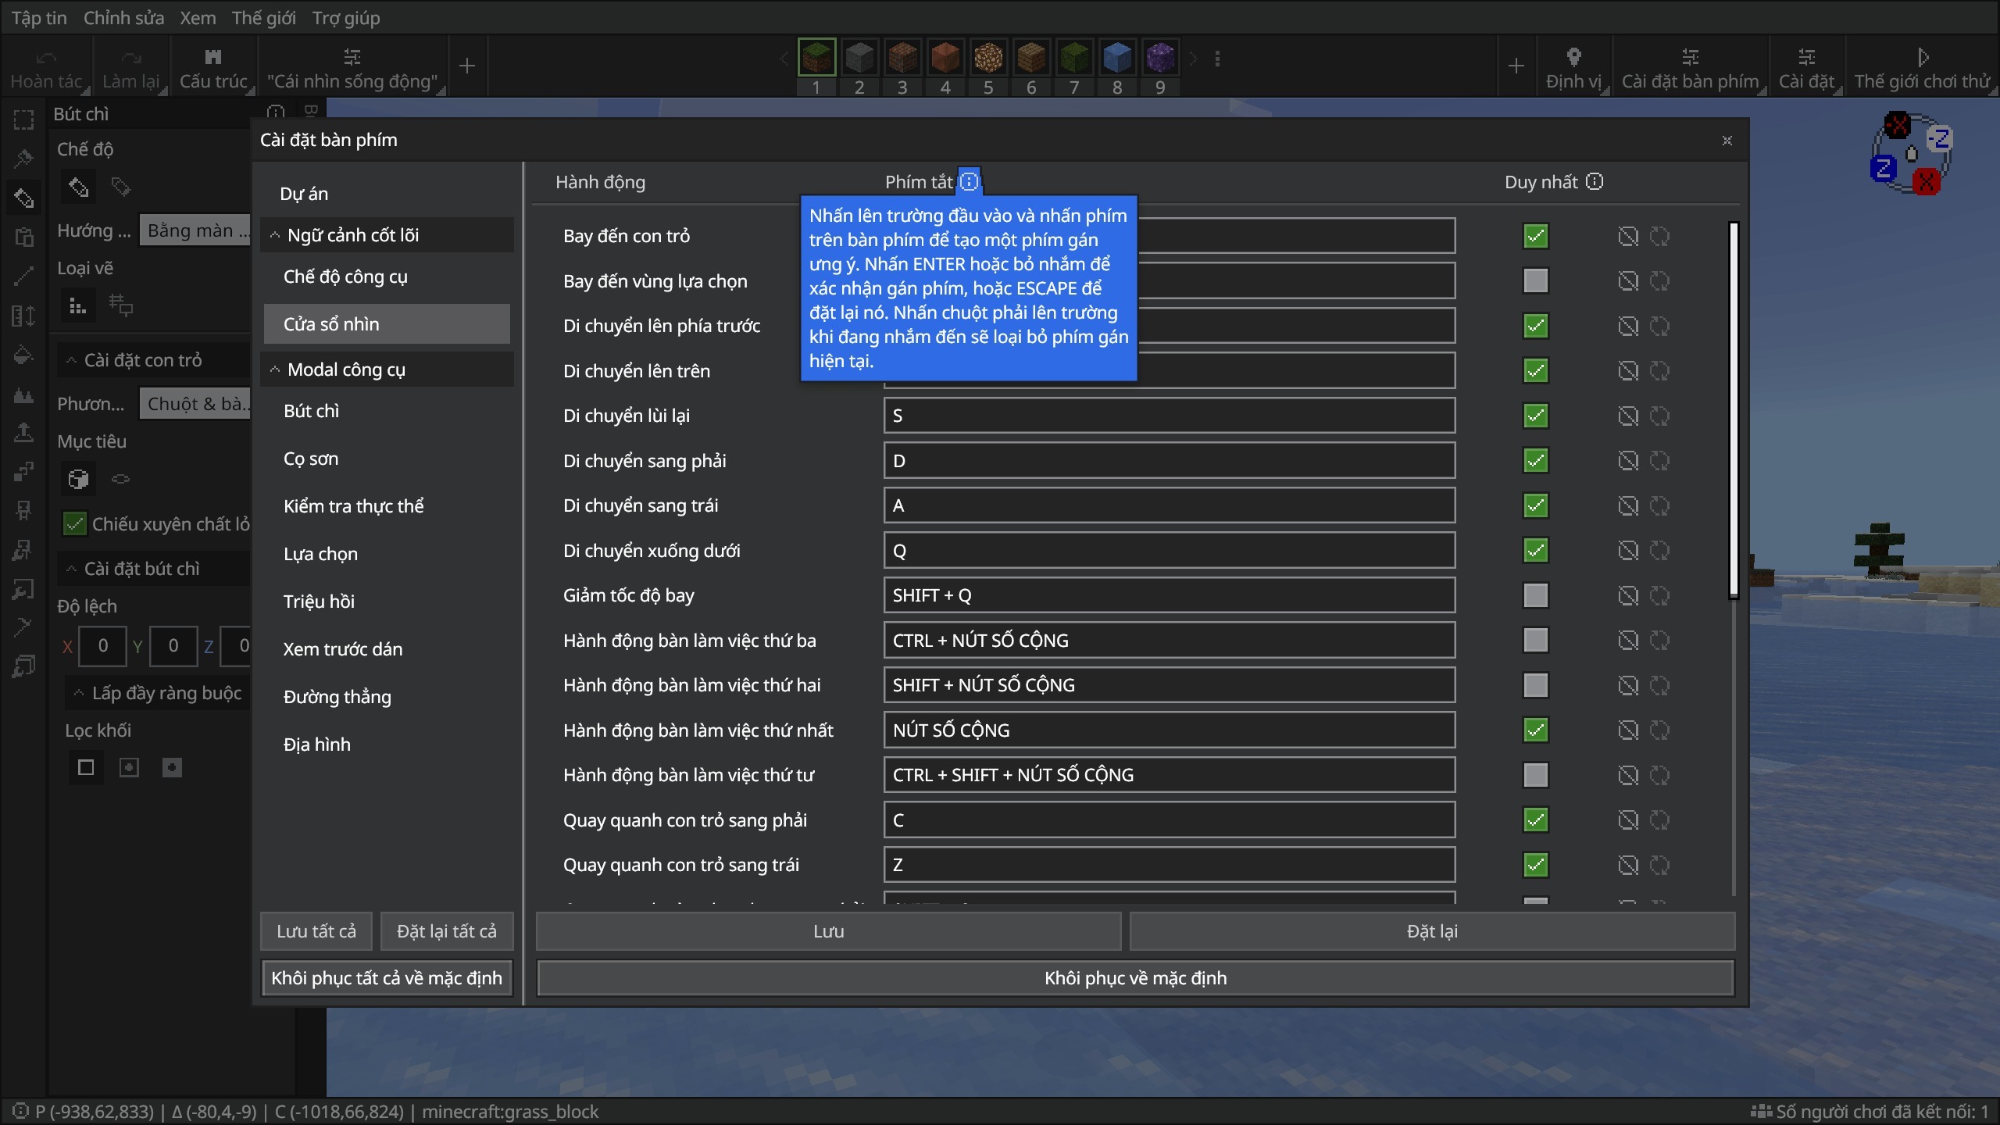Select purple block in hotbar slot 9

(1160, 58)
